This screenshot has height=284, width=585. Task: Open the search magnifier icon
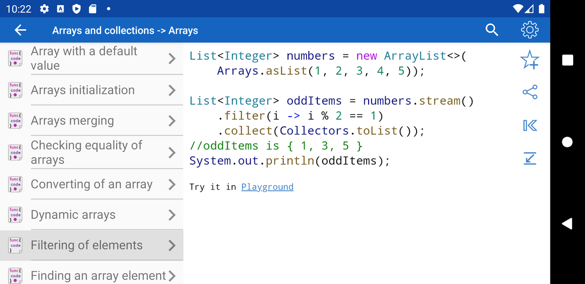(492, 30)
